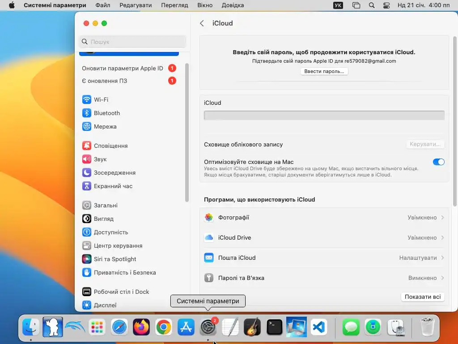Open GarageBand from the Dock

point(252,327)
